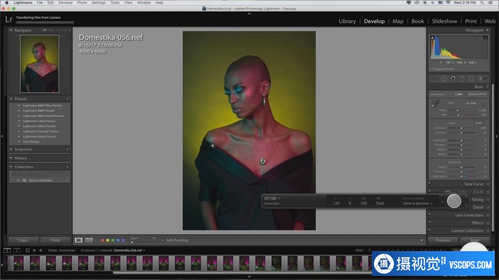499x280 pixels.
Task: Select main window display button 1
Action: click(7, 251)
